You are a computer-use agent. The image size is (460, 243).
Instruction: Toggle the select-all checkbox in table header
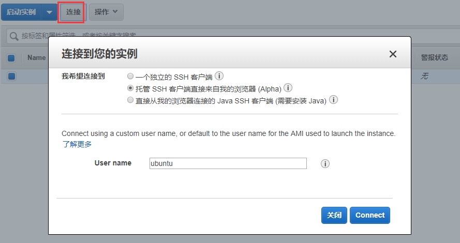(x=11, y=58)
